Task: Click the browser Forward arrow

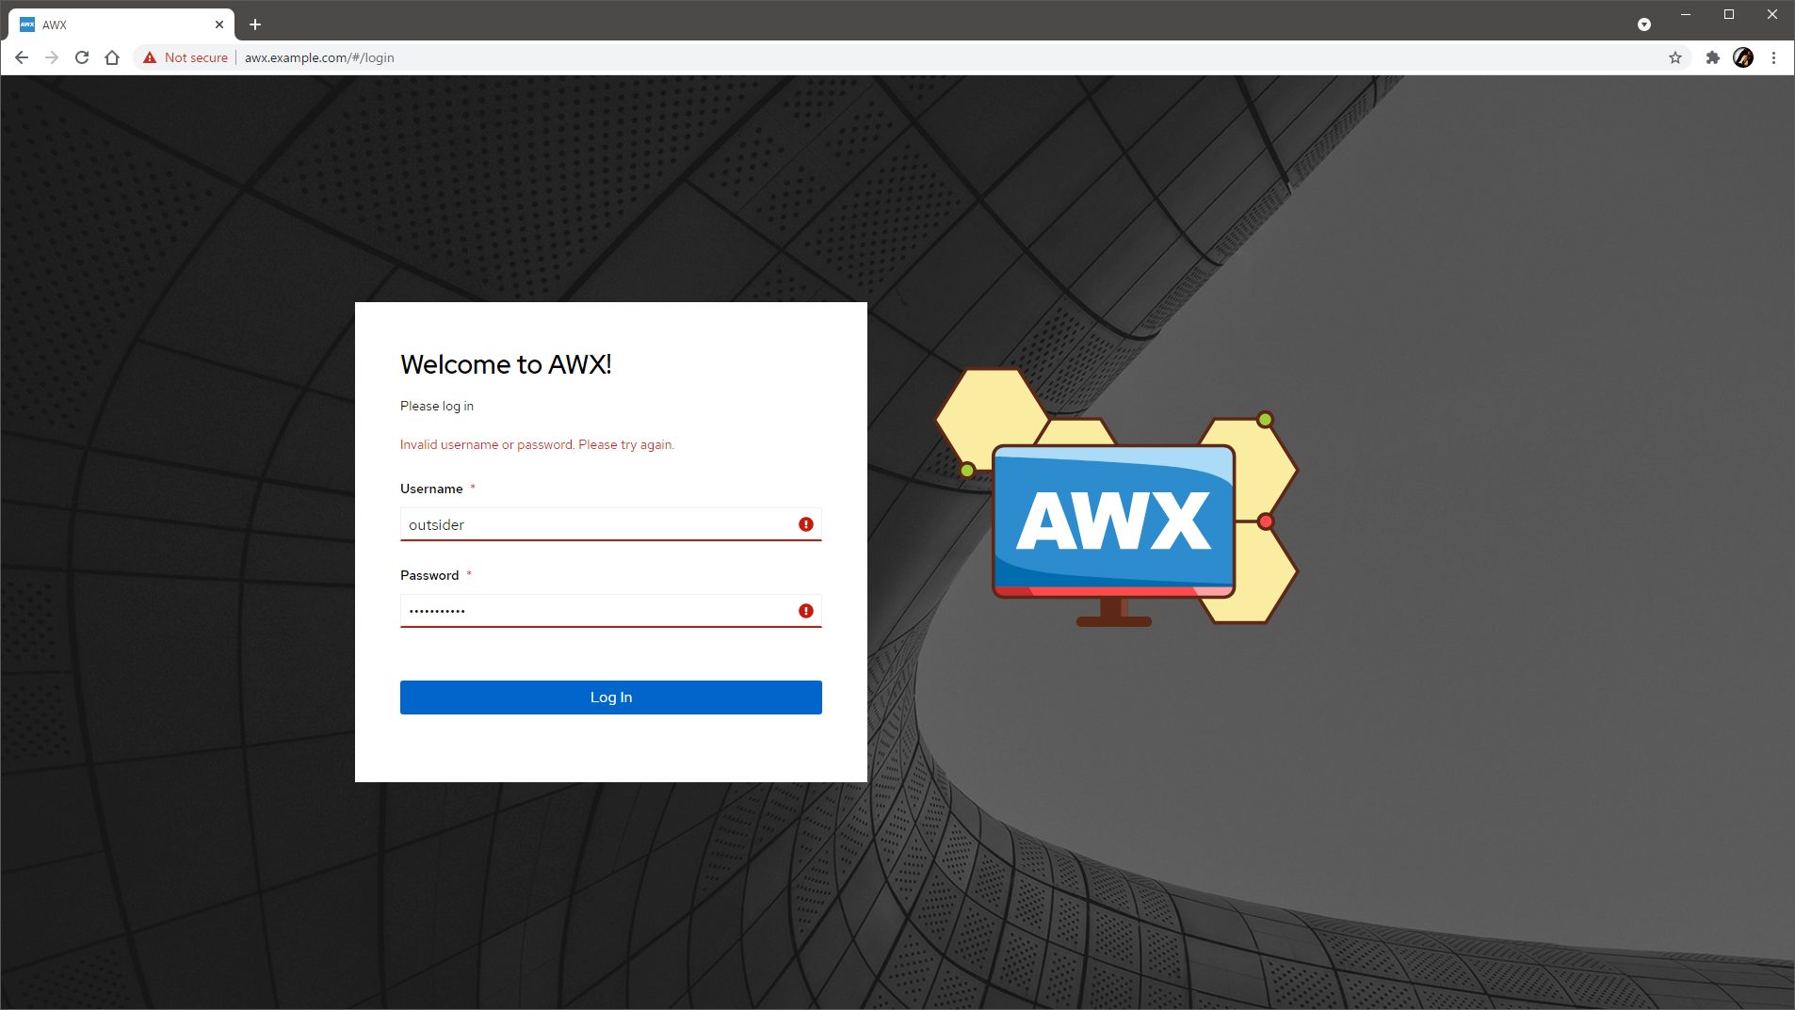Action: coord(52,57)
